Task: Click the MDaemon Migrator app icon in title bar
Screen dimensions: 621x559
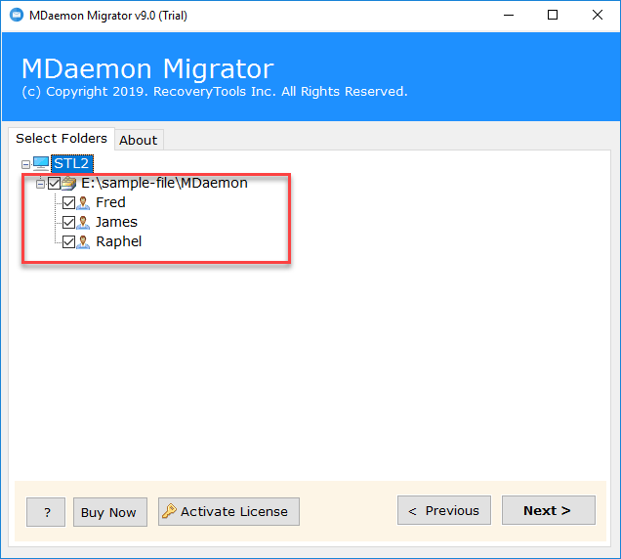Action: [x=17, y=15]
